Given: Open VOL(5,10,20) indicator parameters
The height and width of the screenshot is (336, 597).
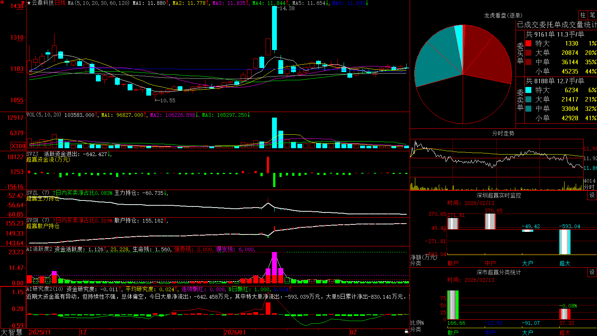Looking at the screenshot, I should click(x=44, y=115).
